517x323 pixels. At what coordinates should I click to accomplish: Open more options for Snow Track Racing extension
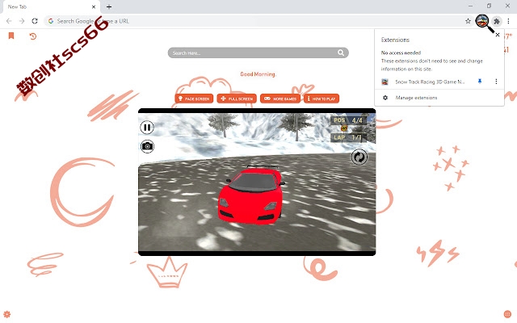click(496, 82)
